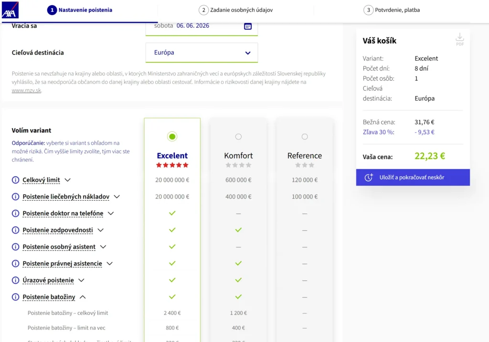This screenshot has width=489, height=342.
Task: Expand Poistenie liečebných nákladov chevron
Action: 117,197
